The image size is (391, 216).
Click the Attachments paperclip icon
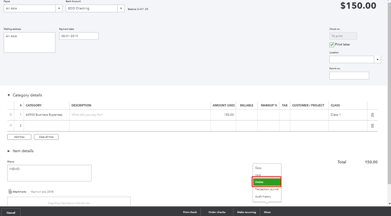pos(10,192)
